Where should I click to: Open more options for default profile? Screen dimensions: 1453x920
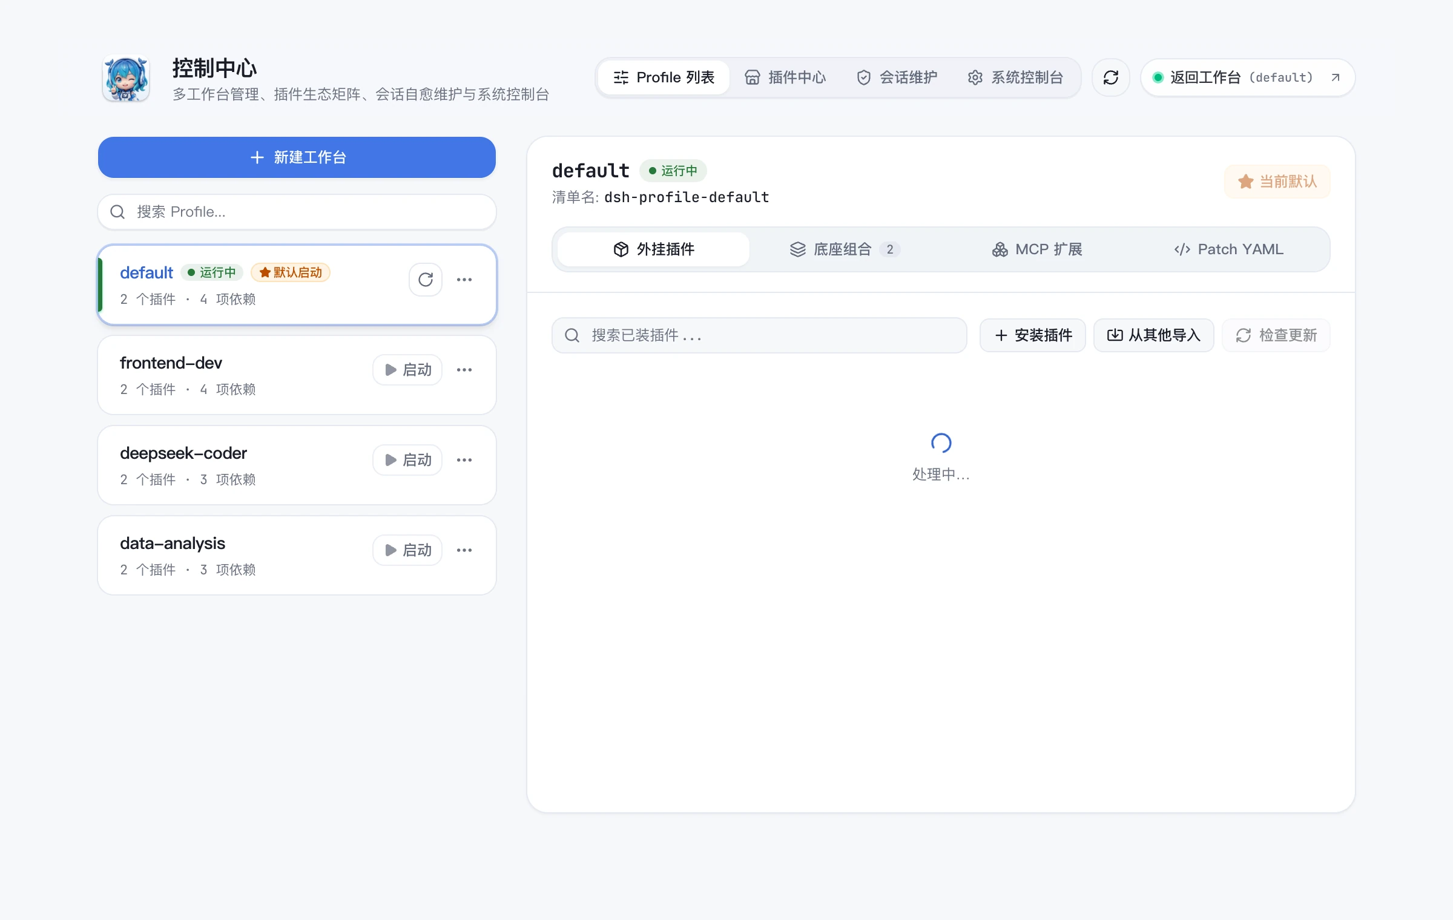tap(464, 280)
